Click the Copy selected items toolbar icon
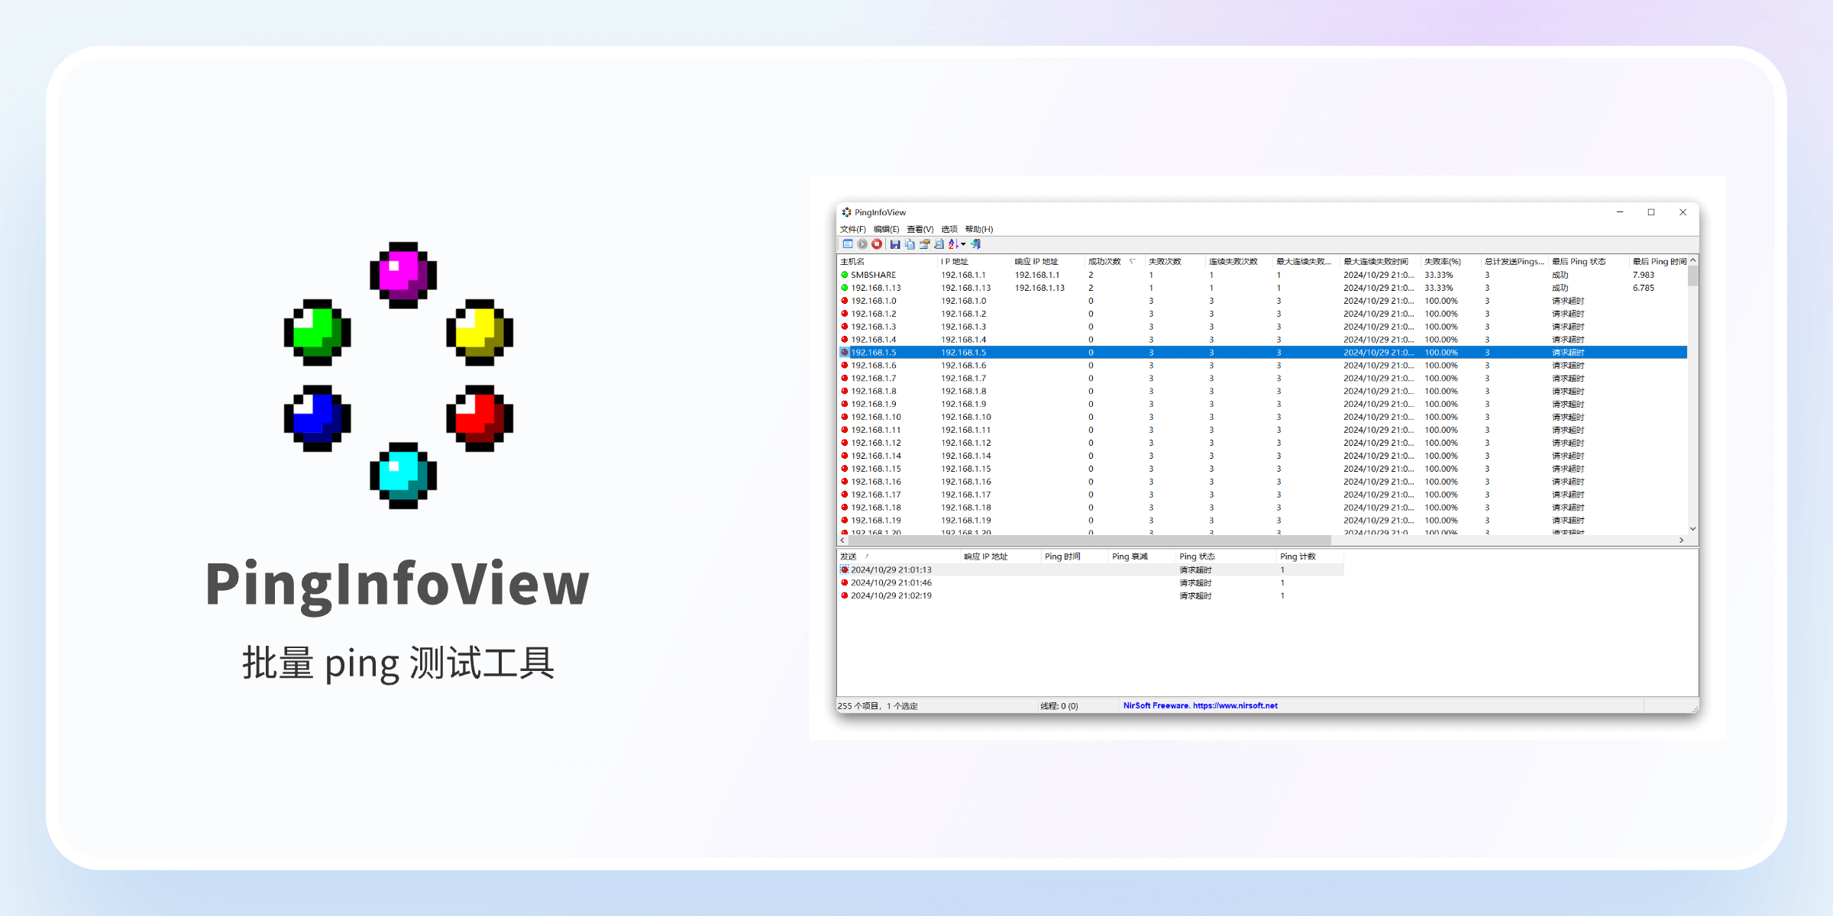The height and width of the screenshot is (916, 1833). pos(910,244)
